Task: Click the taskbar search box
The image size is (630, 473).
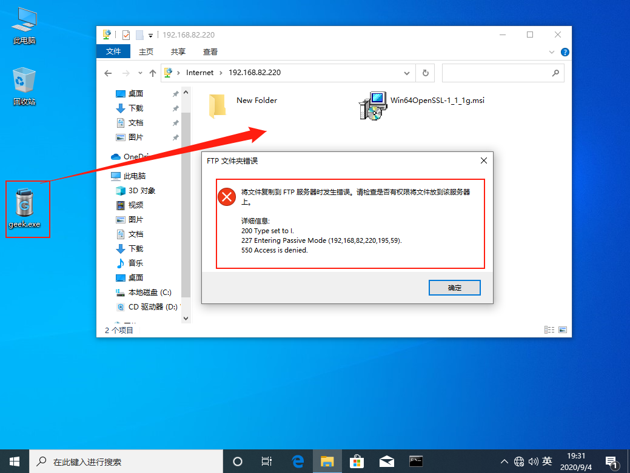Action: coord(126,461)
